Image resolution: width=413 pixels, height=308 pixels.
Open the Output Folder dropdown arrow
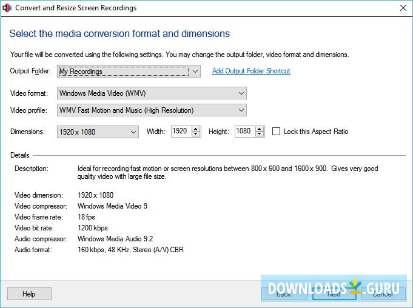(x=195, y=72)
